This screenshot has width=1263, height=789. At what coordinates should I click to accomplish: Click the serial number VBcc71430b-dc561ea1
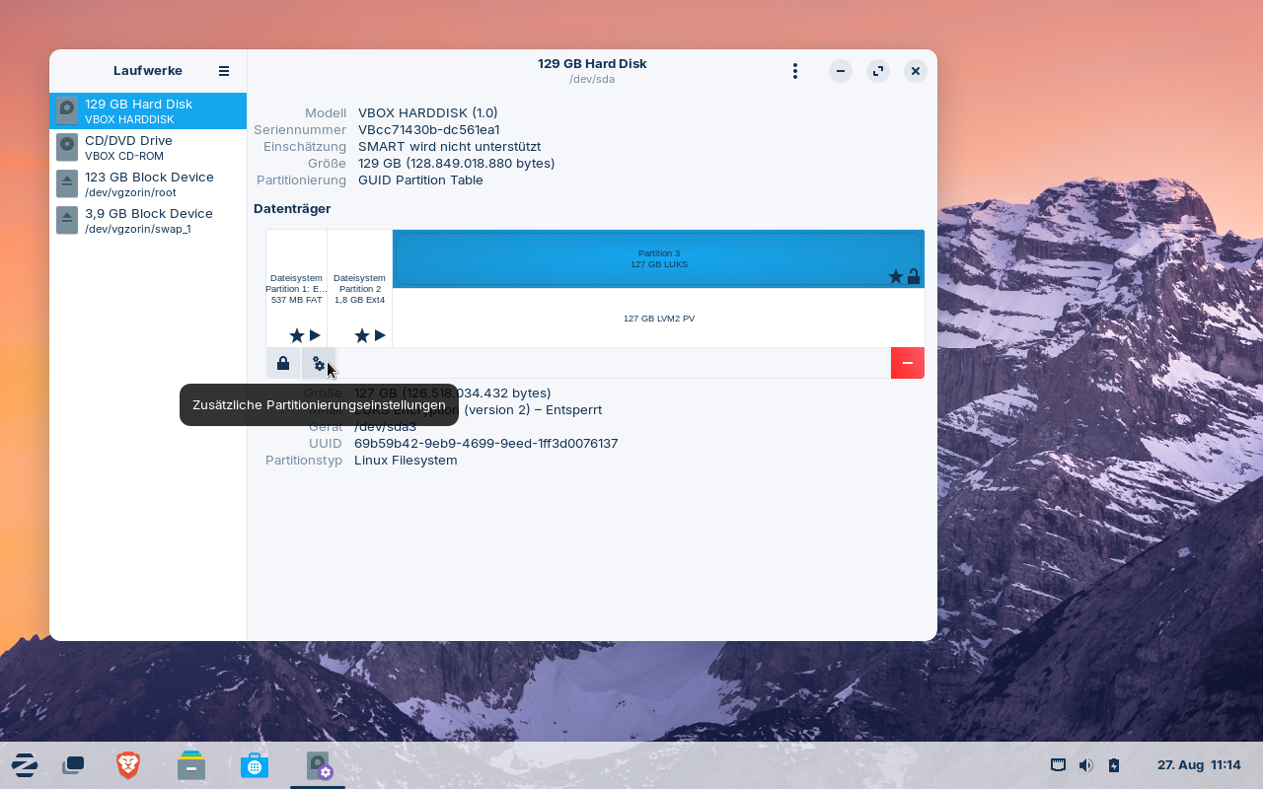coord(429,129)
